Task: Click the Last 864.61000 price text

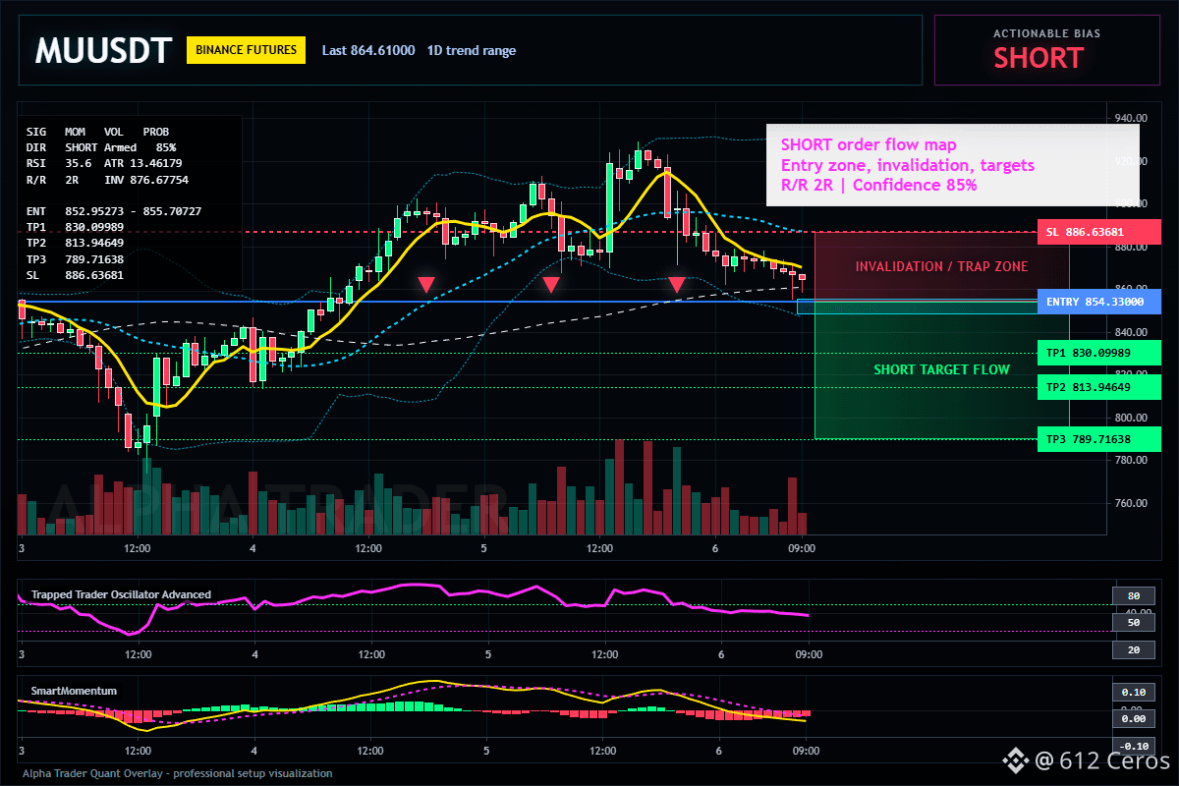Action: pos(368,50)
